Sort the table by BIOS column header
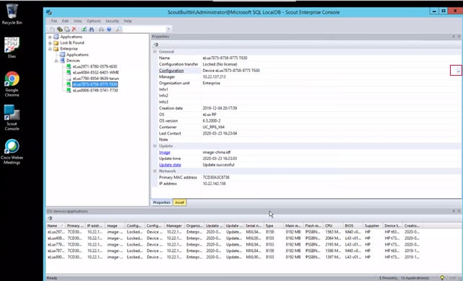 tap(353, 226)
